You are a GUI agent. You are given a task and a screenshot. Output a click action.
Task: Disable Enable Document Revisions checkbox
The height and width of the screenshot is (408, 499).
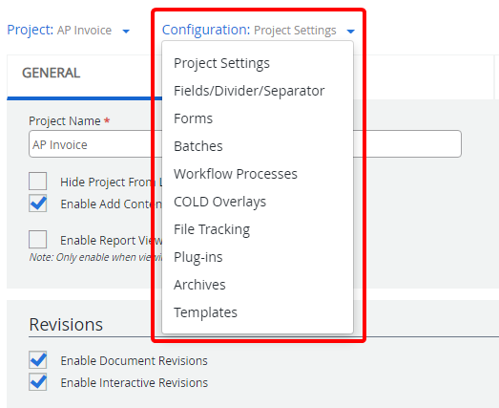point(38,360)
